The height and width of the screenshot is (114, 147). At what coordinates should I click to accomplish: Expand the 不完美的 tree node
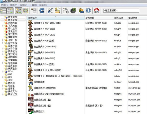click(3, 26)
